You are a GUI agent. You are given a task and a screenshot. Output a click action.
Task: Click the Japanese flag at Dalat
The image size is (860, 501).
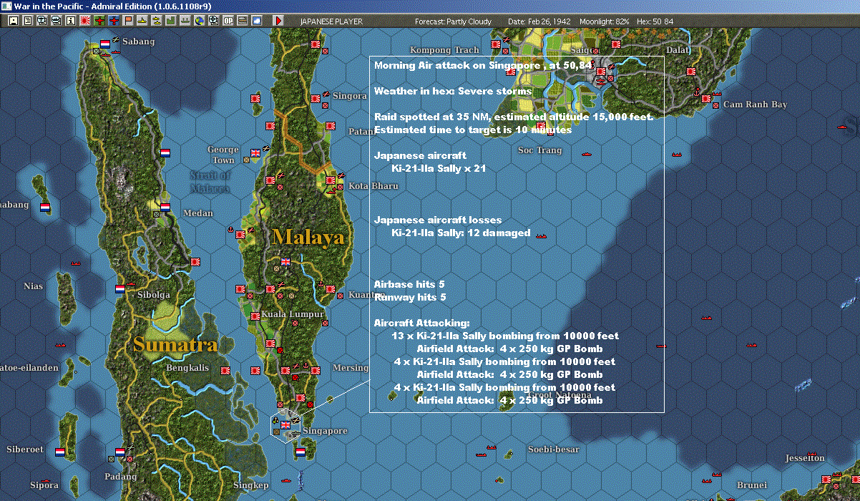point(692,72)
